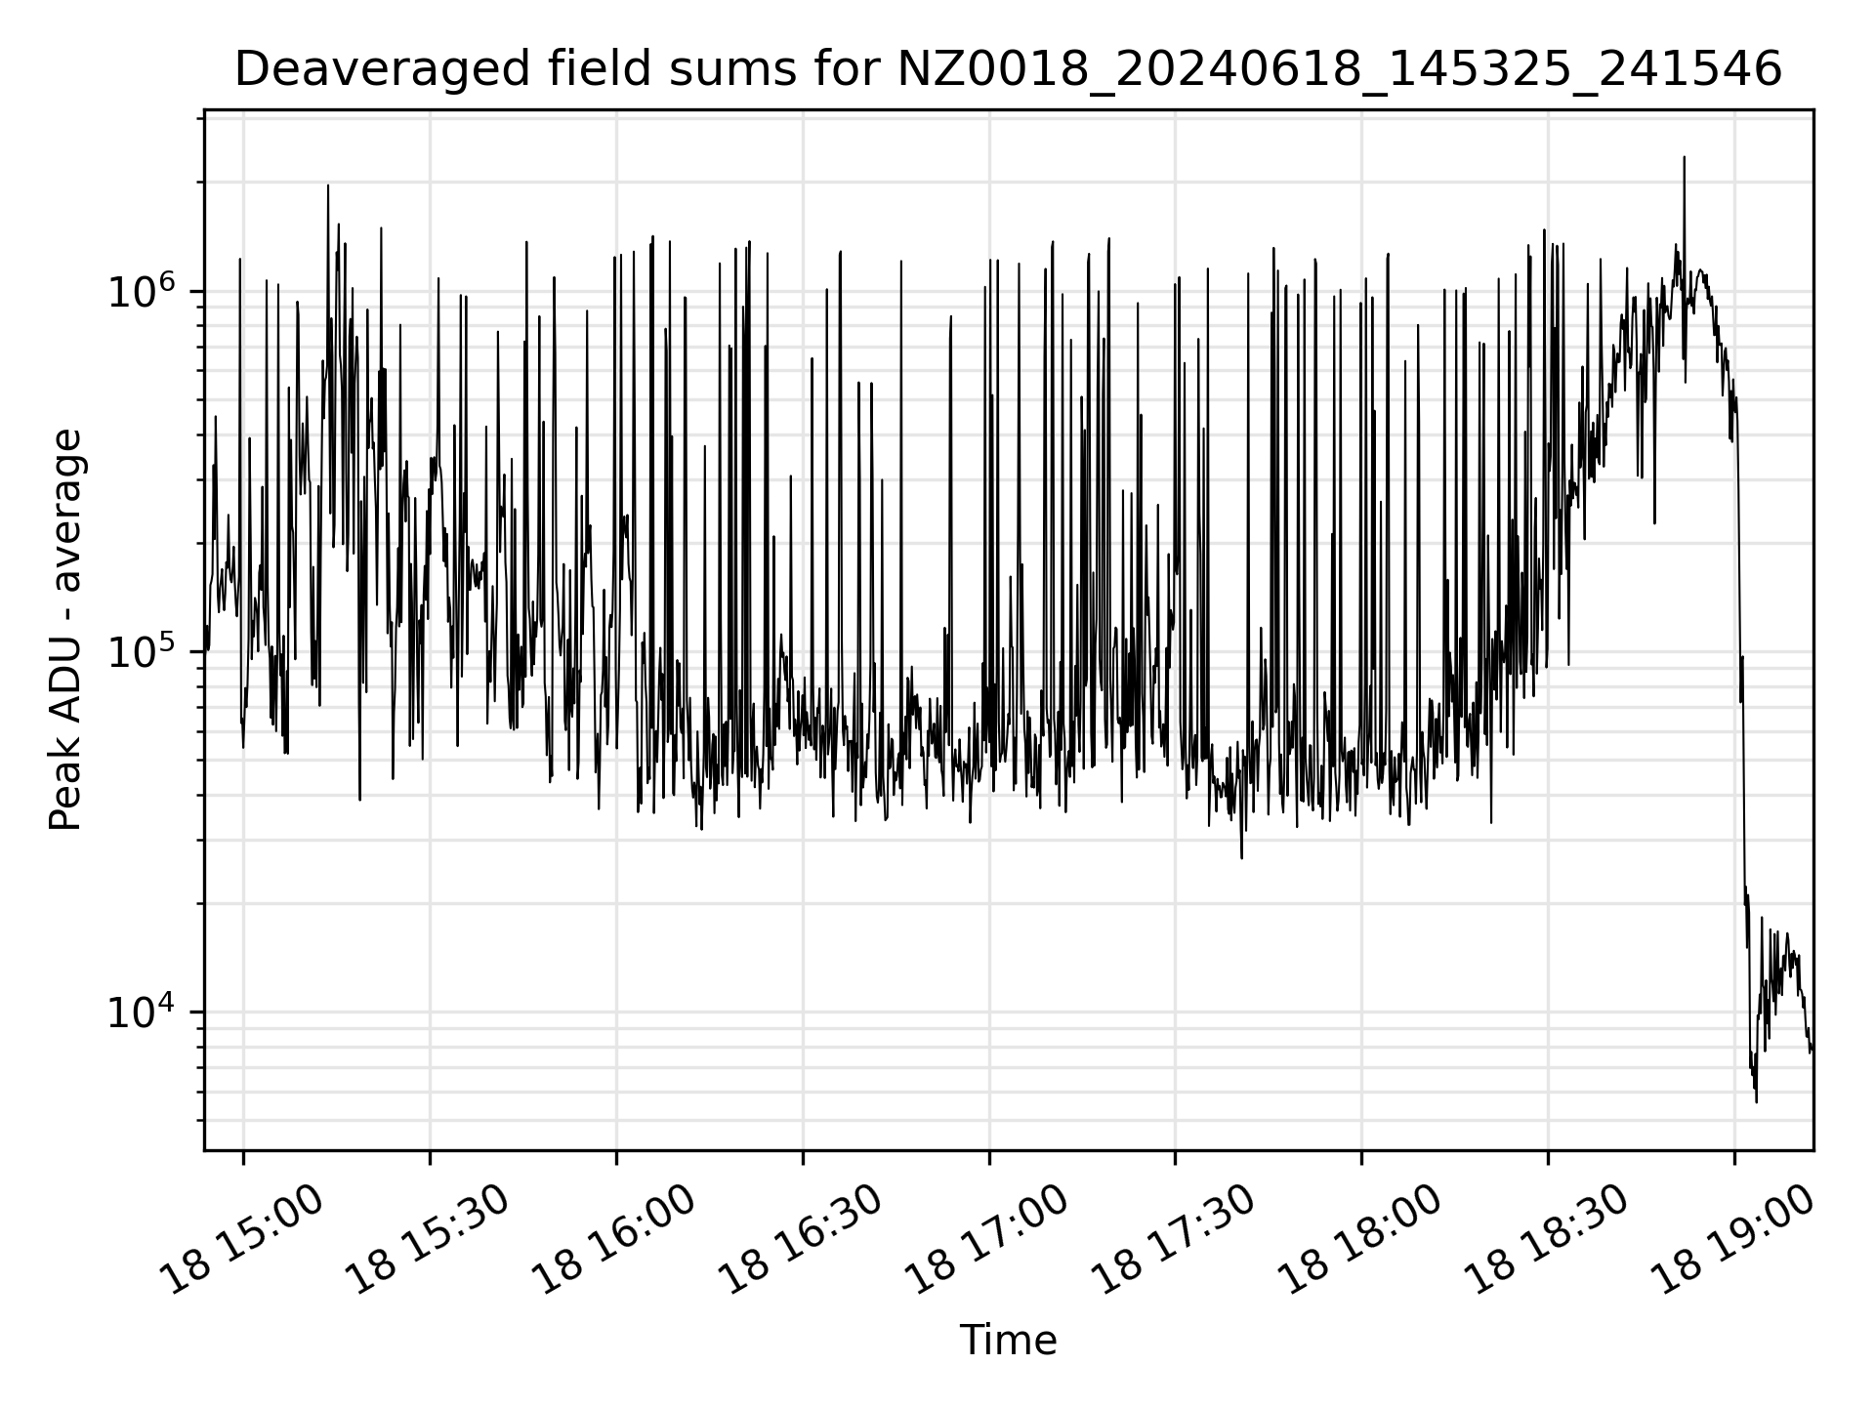Screen dimensions: 1875x1406
Task: Click the '18 17:00' x-axis tick label
Action: (987, 1240)
